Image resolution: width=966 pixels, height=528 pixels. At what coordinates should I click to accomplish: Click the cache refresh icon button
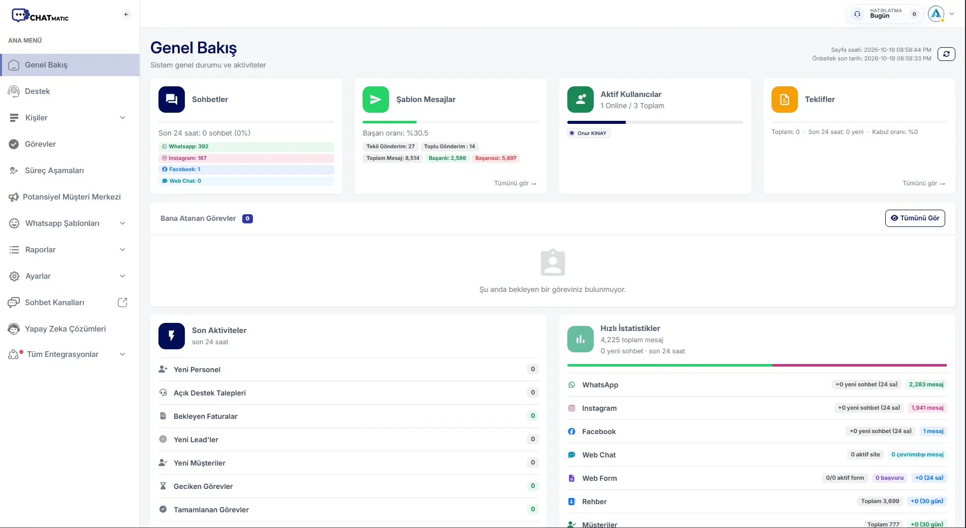[x=946, y=54]
